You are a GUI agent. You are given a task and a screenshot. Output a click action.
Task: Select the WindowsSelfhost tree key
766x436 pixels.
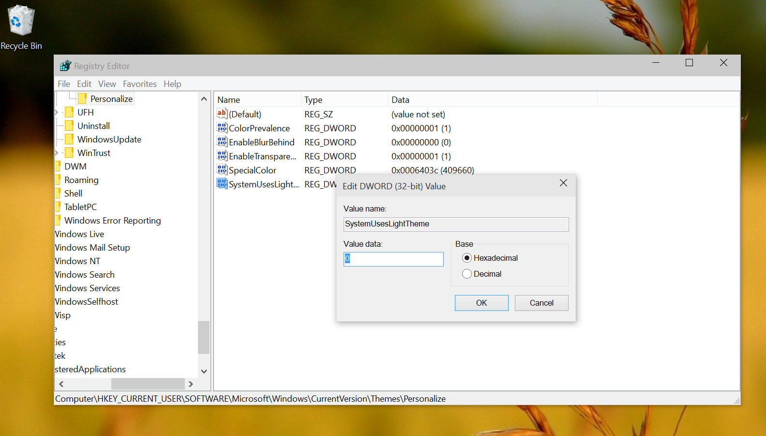86,301
